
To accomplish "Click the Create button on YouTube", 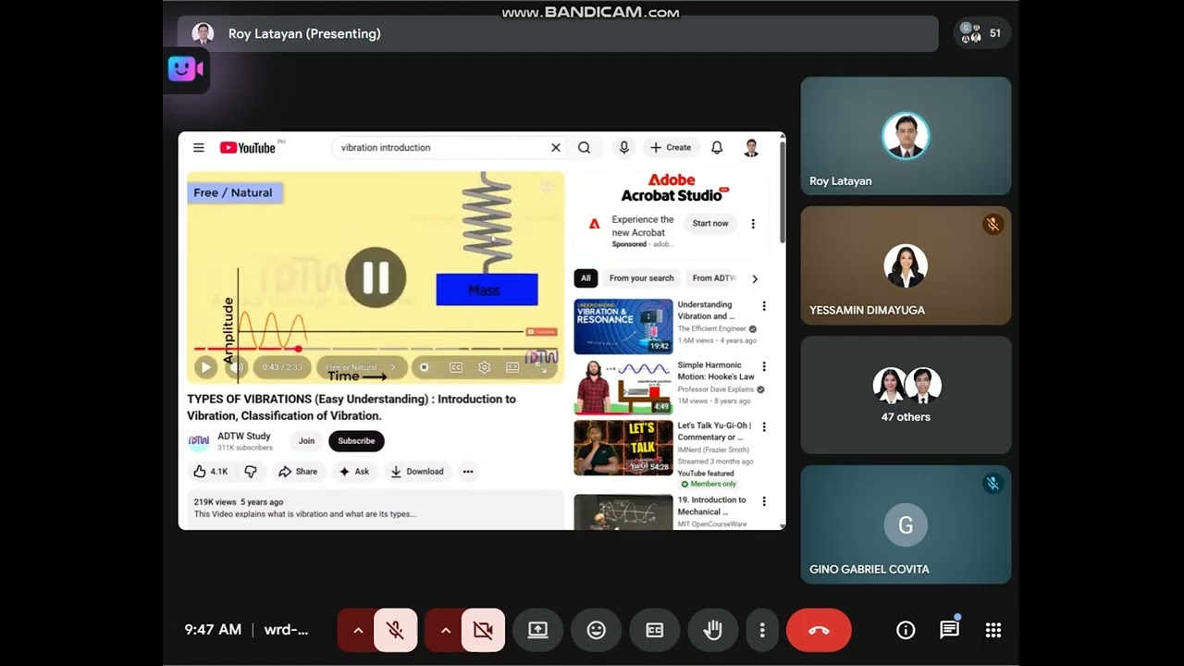I will (x=671, y=148).
